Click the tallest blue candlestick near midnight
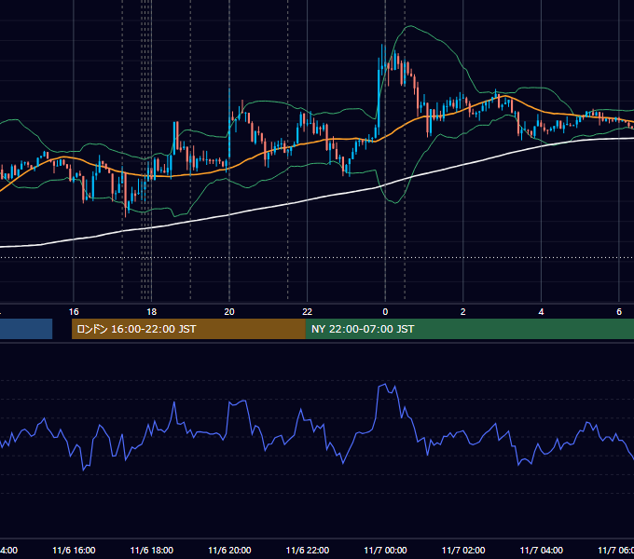Screen dimensions: 634x559 [x=379, y=97]
